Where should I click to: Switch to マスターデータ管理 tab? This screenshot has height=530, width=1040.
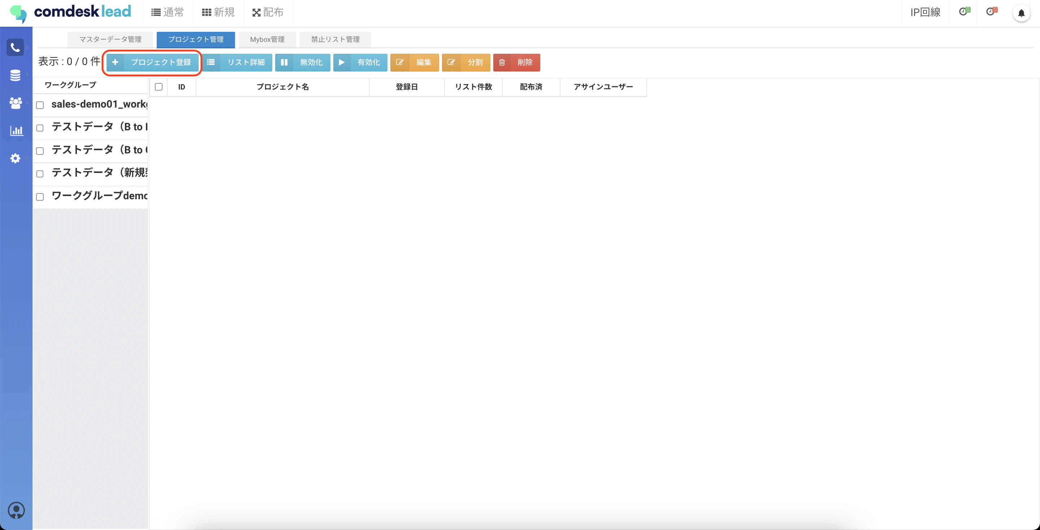click(110, 40)
